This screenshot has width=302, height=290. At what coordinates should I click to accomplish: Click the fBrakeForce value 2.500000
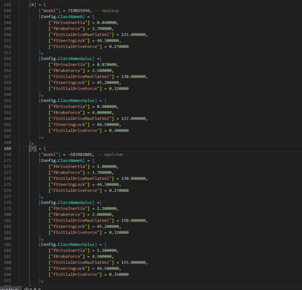[x=102, y=70]
